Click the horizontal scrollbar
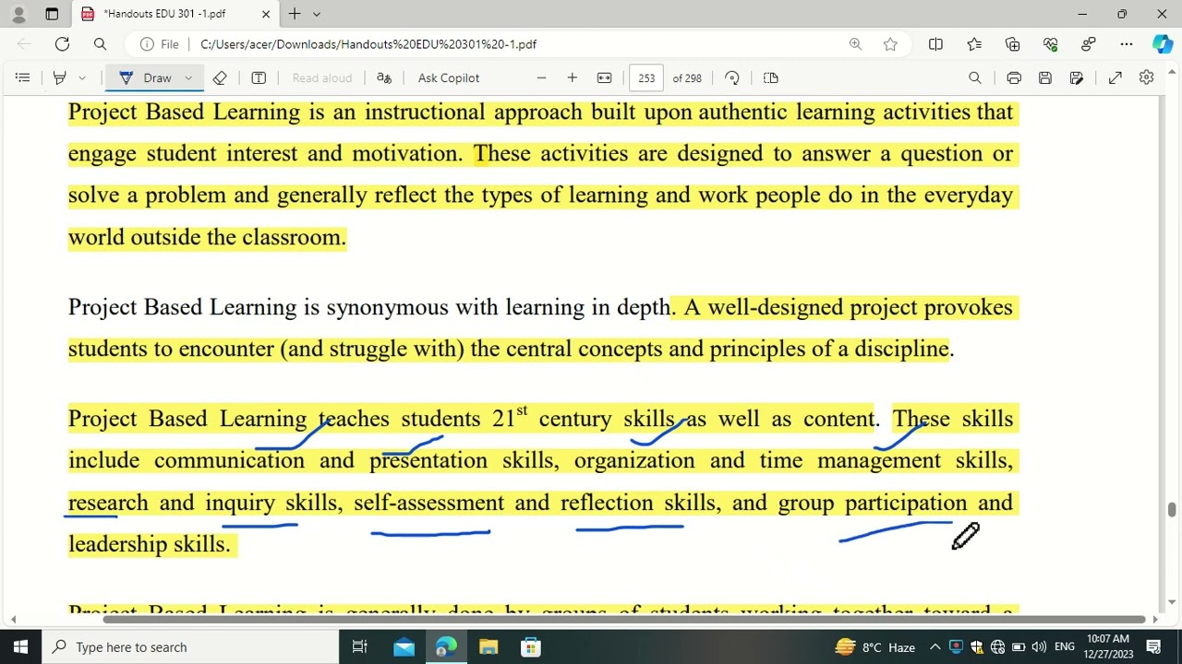This screenshot has width=1182, height=664. click(624, 619)
